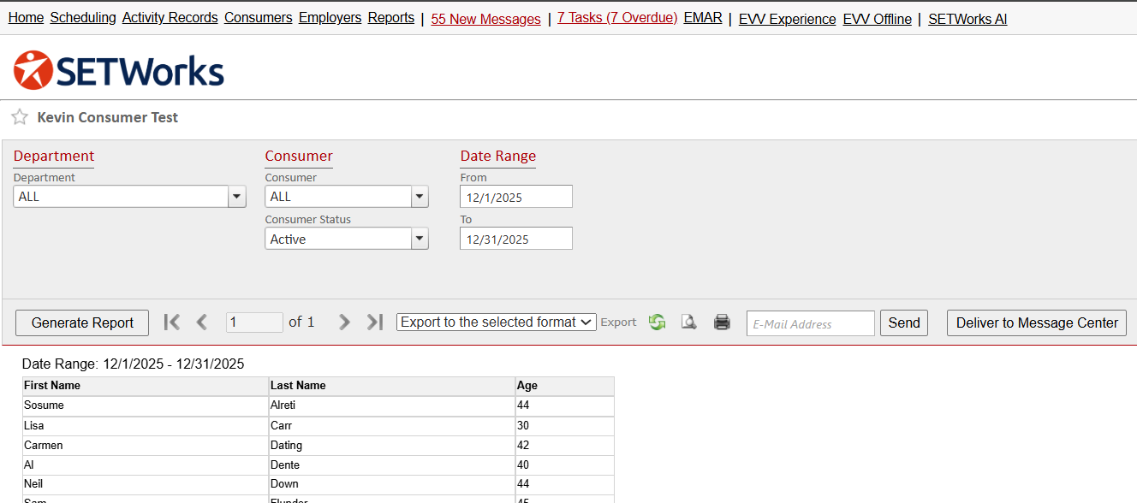Click Deliver to Message Center button
The height and width of the screenshot is (503, 1137).
click(x=1036, y=323)
